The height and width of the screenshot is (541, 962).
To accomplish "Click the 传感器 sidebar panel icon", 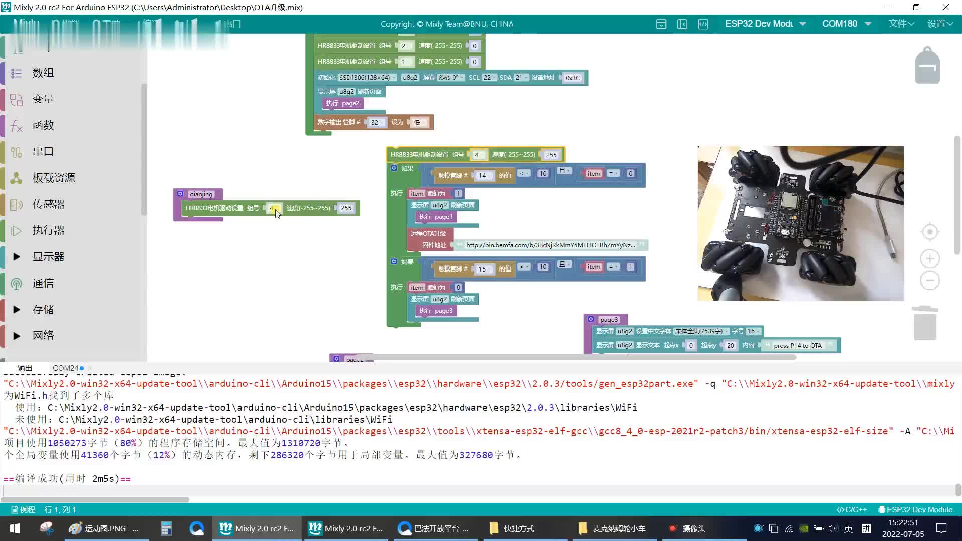I will click(x=17, y=204).
